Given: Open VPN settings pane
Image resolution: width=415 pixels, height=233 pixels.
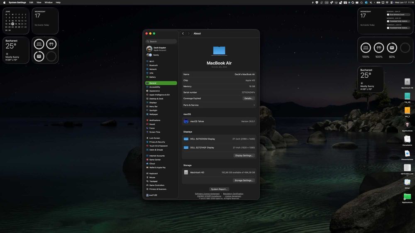Looking at the screenshot, I should coord(161,73).
